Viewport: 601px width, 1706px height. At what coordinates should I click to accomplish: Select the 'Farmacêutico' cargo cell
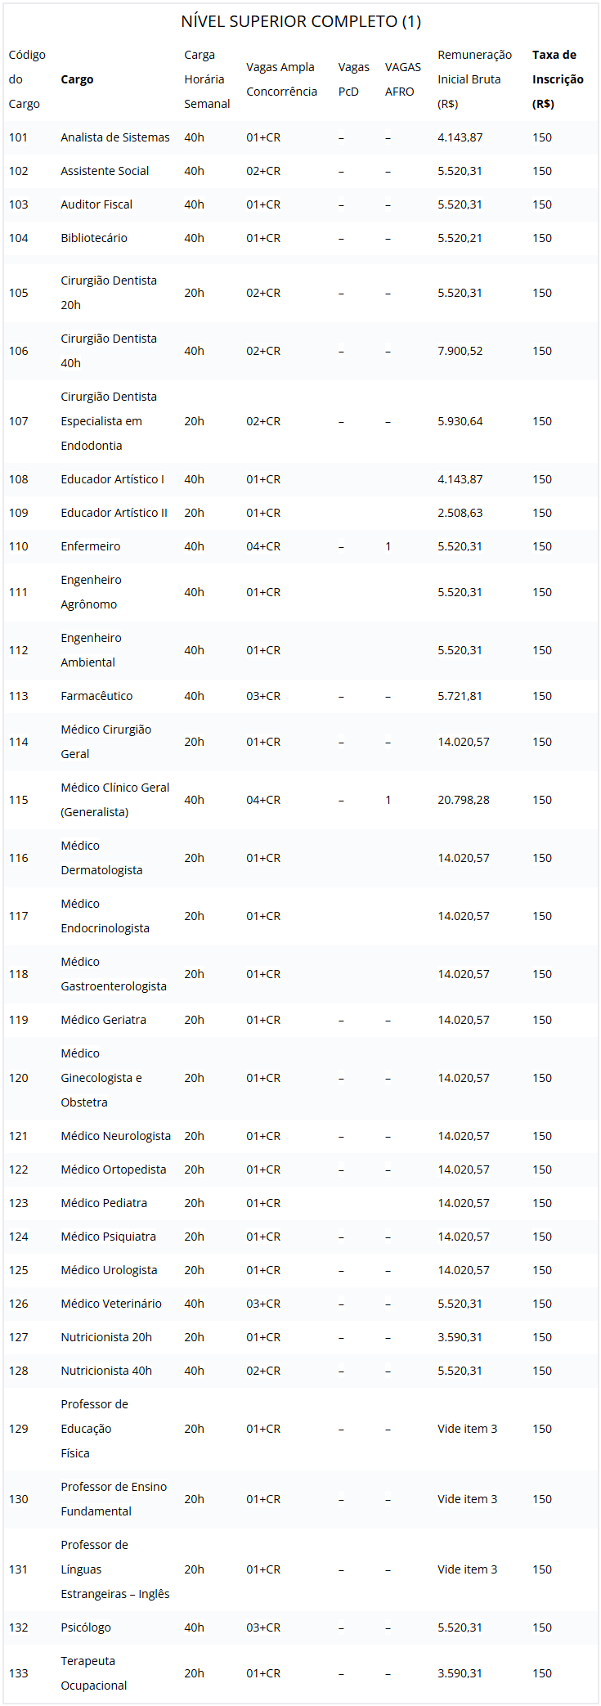tap(96, 696)
